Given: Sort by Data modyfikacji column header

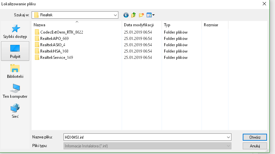Looking at the screenshot, I should point(142,25).
